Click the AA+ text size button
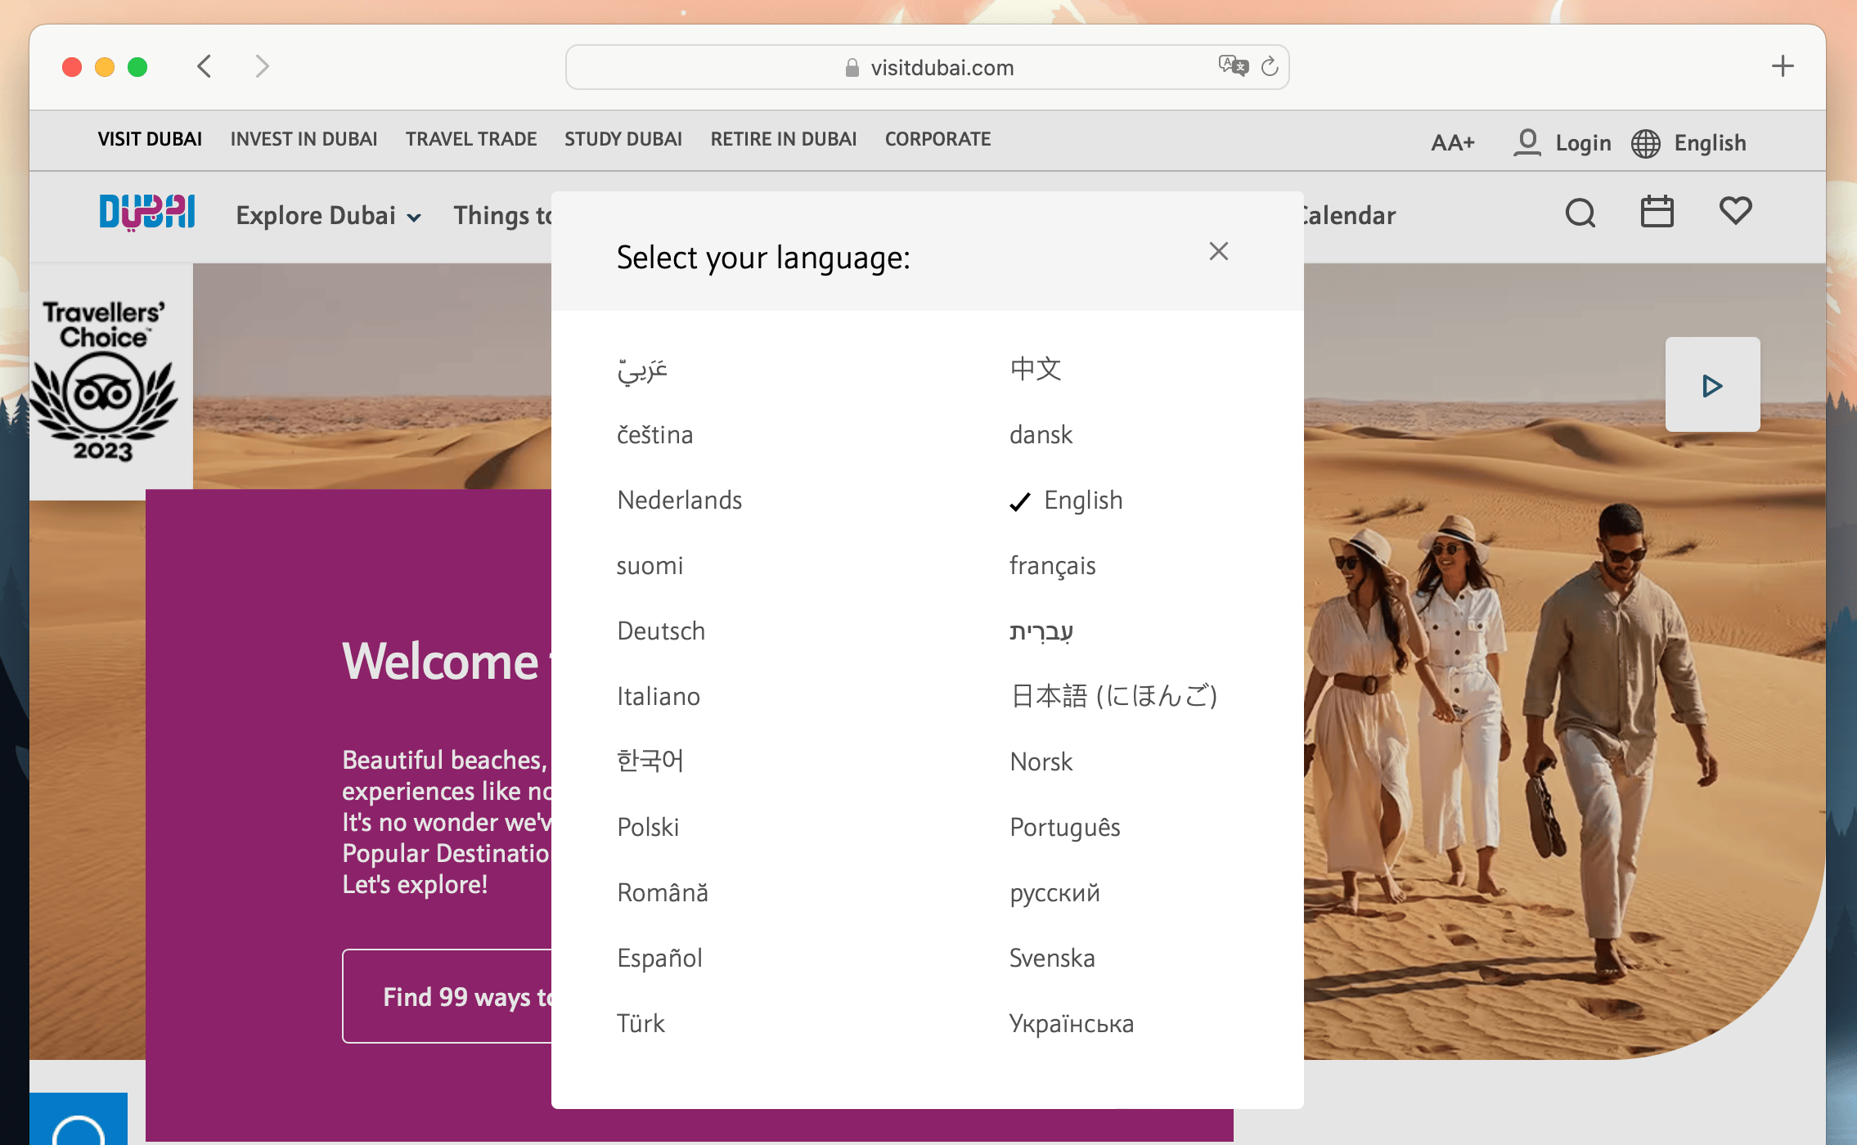1857x1145 pixels. coord(1453,143)
